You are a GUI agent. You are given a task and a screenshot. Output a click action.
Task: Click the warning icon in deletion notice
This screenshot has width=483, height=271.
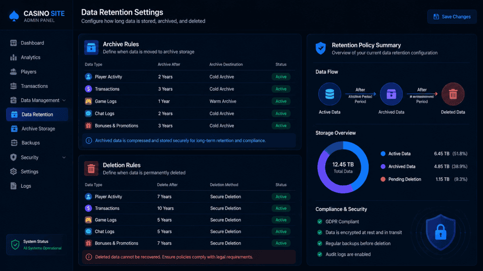point(89,257)
